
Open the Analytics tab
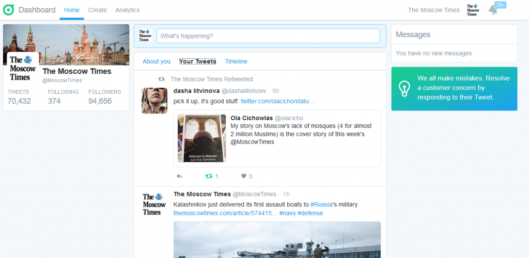click(x=128, y=10)
